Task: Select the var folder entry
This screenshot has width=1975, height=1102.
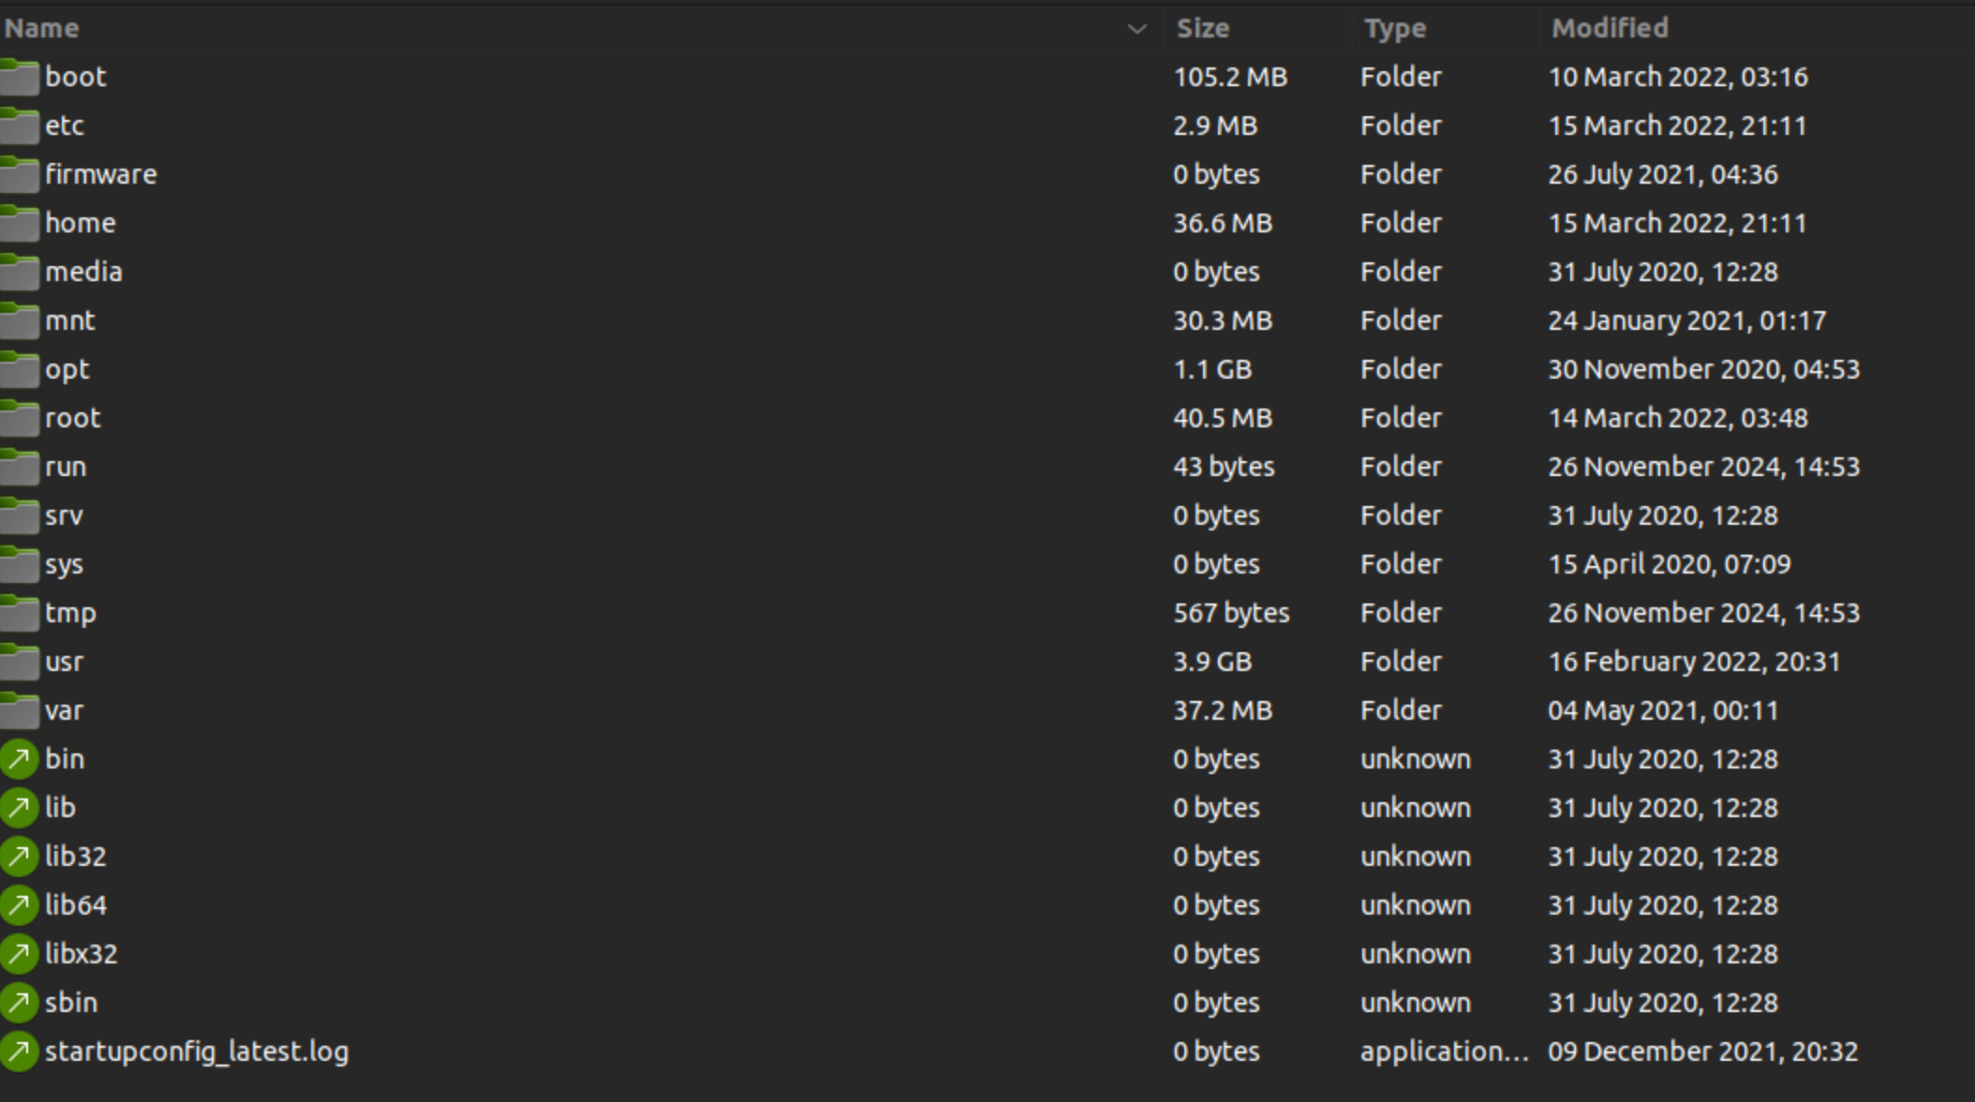Action: pyautogui.click(x=987, y=710)
